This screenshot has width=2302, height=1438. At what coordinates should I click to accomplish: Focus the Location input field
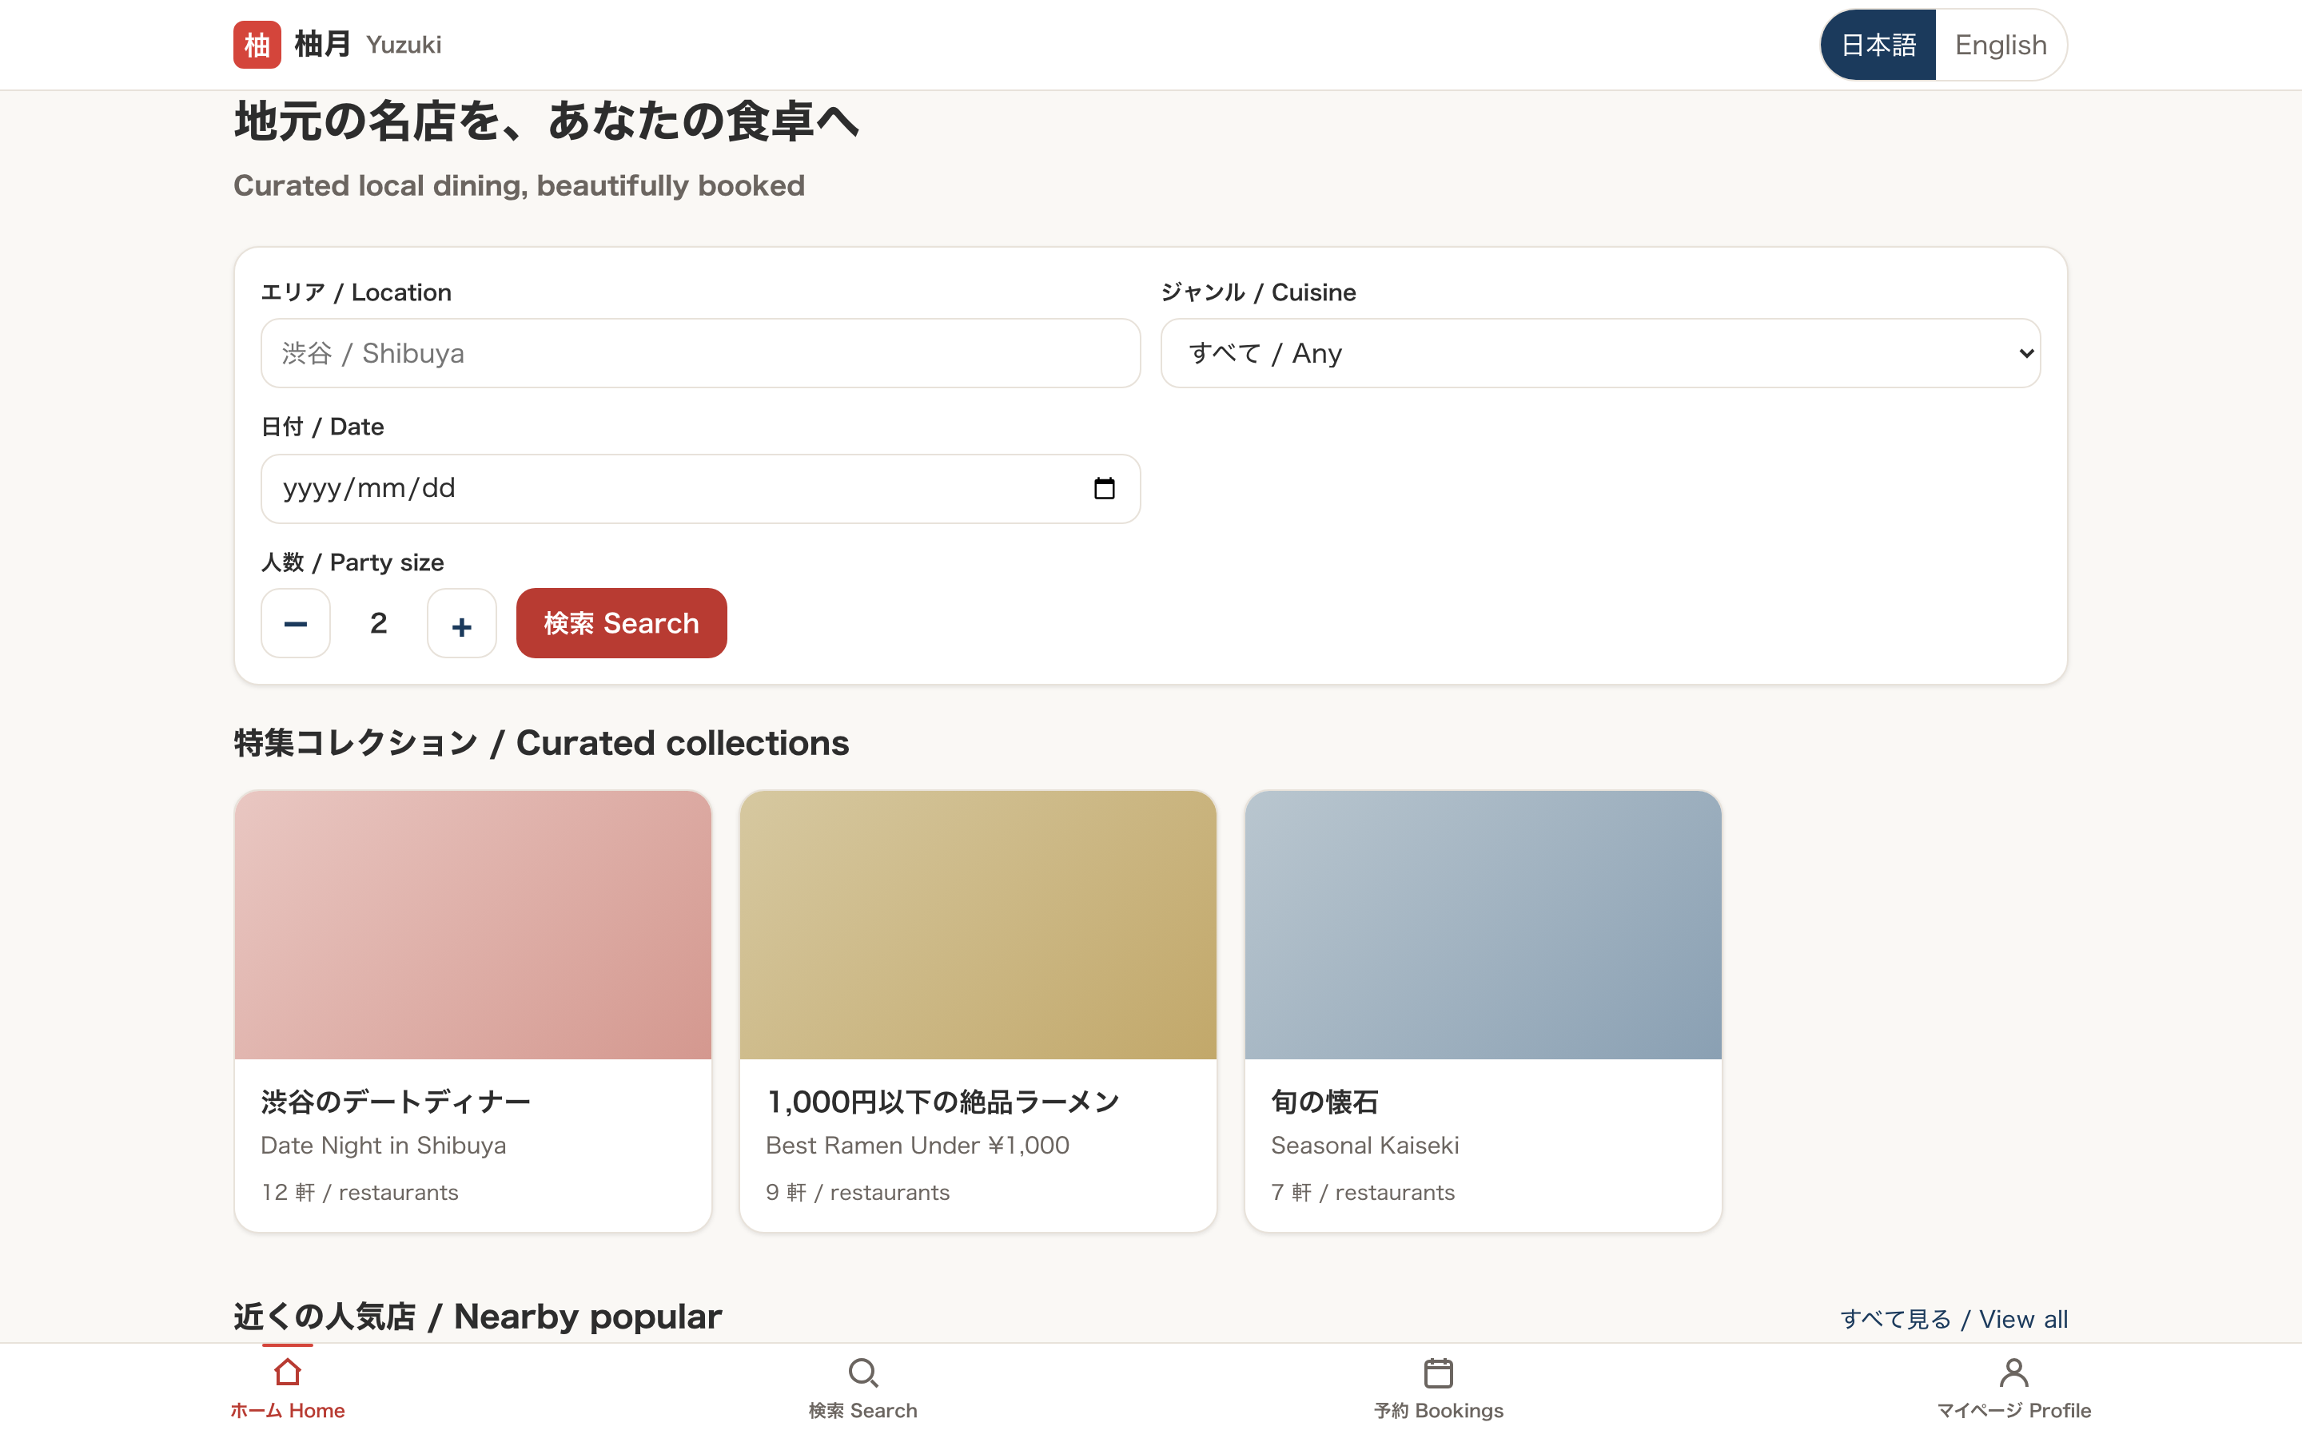tap(700, 353)
